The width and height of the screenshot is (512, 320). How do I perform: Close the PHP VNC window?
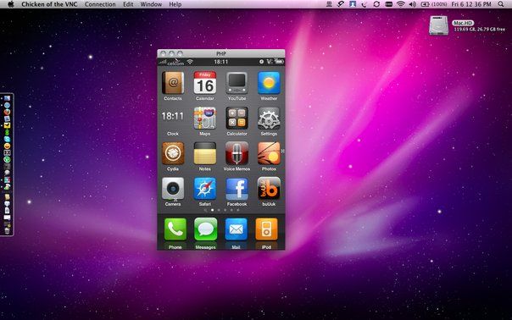pyautogui.click(x=164, y=53)
